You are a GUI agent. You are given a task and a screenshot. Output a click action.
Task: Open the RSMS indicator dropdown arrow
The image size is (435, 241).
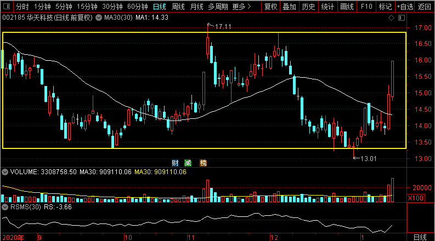click(x=5, y=207)
